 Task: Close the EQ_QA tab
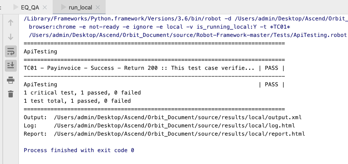45,7
